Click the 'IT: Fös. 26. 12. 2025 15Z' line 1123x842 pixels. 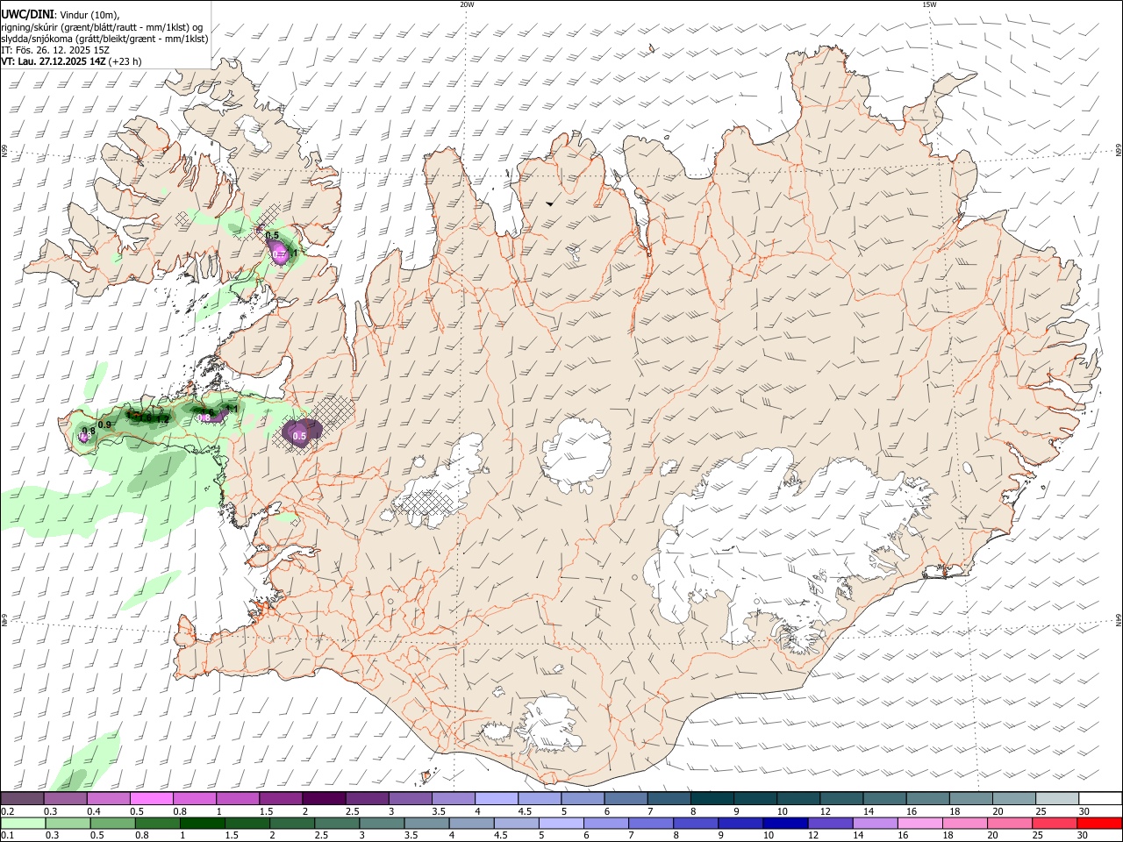(55, 50)
